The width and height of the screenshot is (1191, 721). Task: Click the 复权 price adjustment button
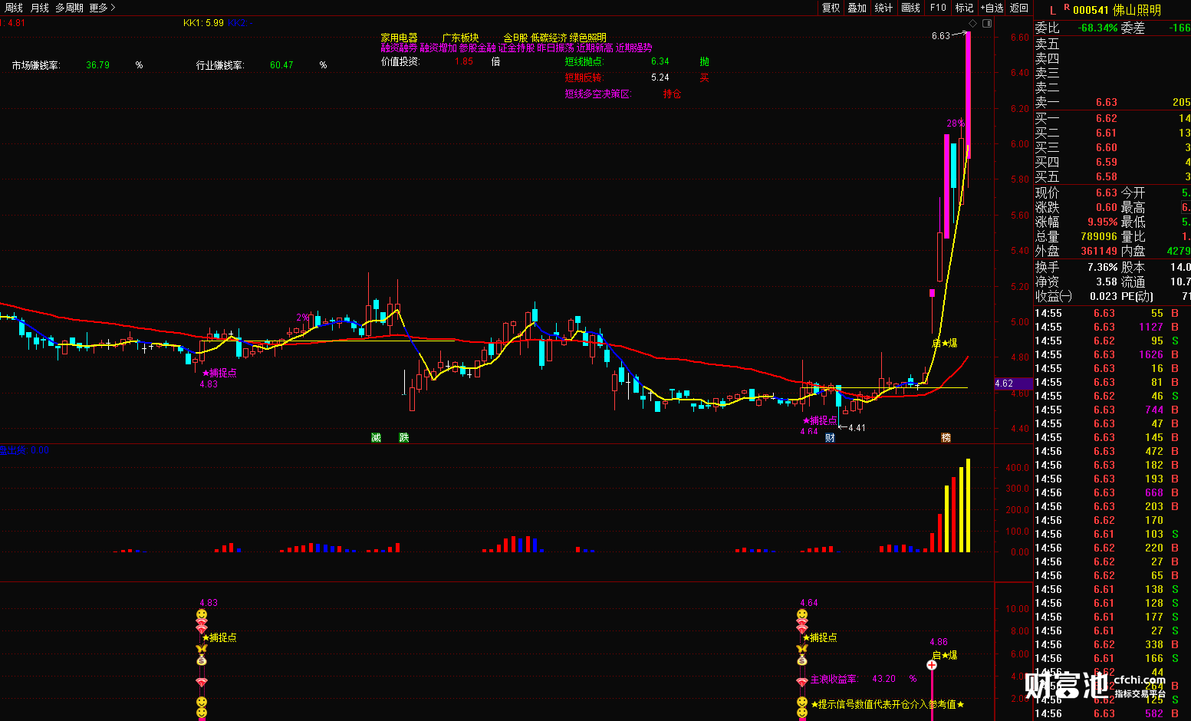831,8
